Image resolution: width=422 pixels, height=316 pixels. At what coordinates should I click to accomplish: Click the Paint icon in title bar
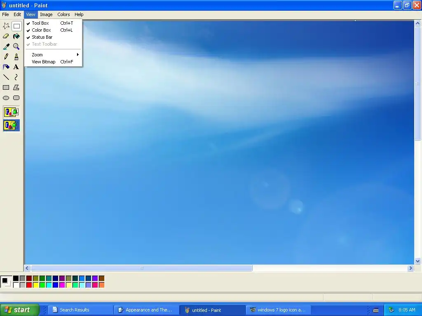4,5
